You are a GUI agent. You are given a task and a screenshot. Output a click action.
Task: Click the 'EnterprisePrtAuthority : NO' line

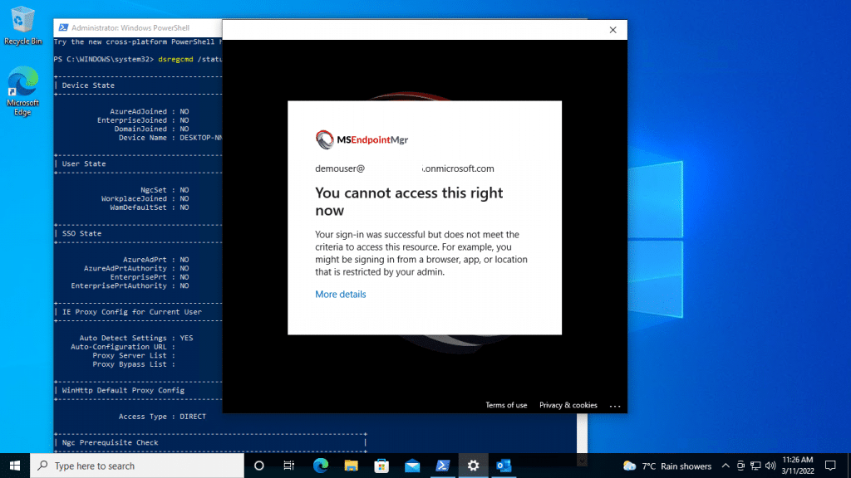[130, 286]
